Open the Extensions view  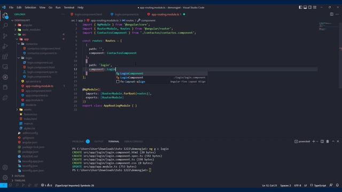(5, 57)
